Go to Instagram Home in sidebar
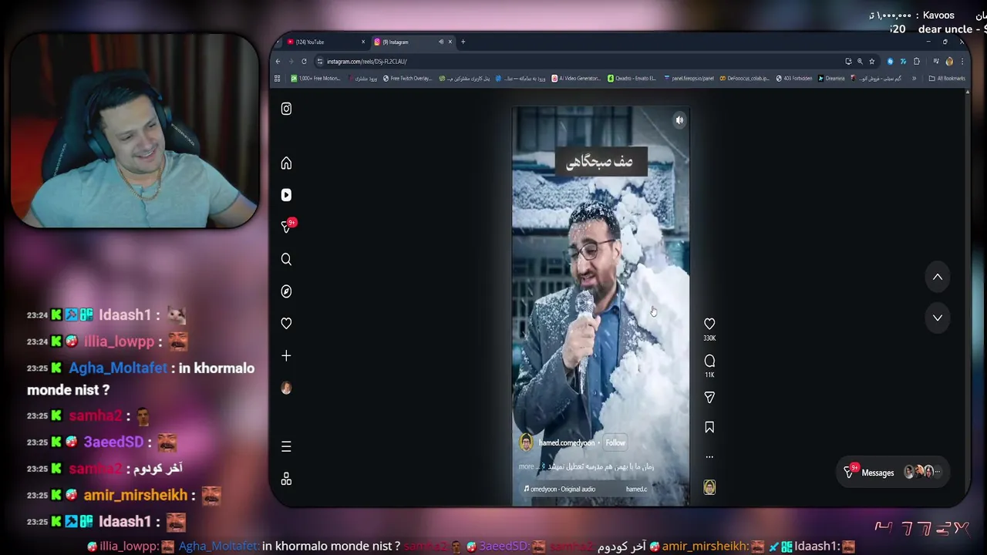The width and height of the screenshot is (987, 555). 286,163
